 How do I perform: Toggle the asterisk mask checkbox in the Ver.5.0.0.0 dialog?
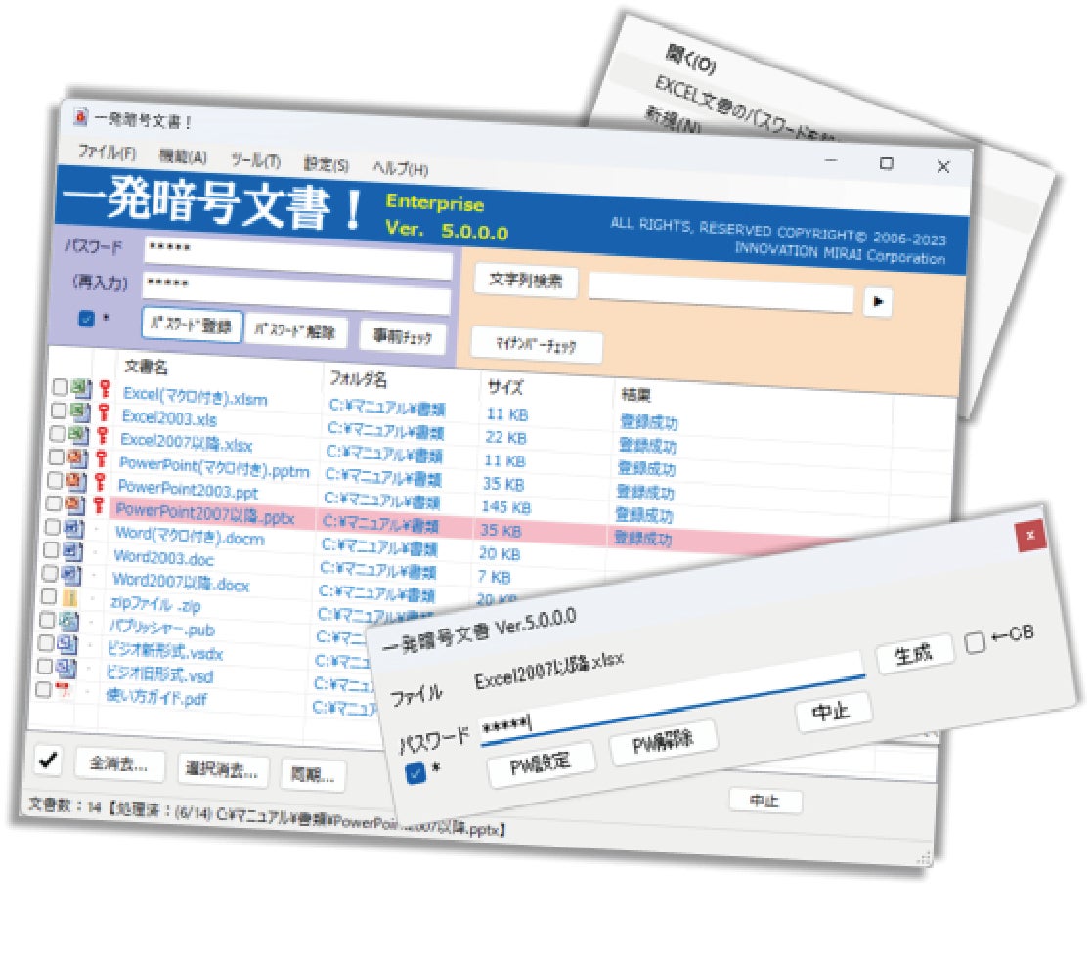415,773
